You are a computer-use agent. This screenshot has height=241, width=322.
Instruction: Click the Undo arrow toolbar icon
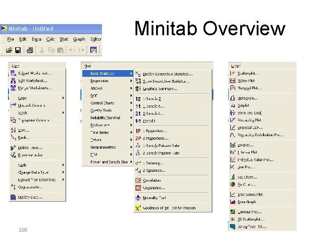[72, 50]
